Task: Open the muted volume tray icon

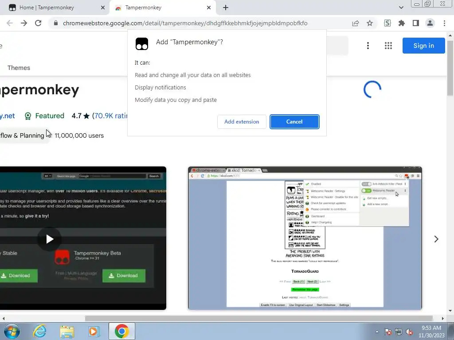Action: (409, 332)
